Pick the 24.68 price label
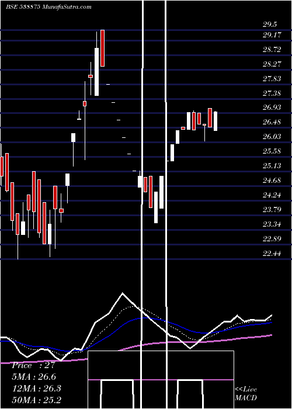 click(272, 180)
